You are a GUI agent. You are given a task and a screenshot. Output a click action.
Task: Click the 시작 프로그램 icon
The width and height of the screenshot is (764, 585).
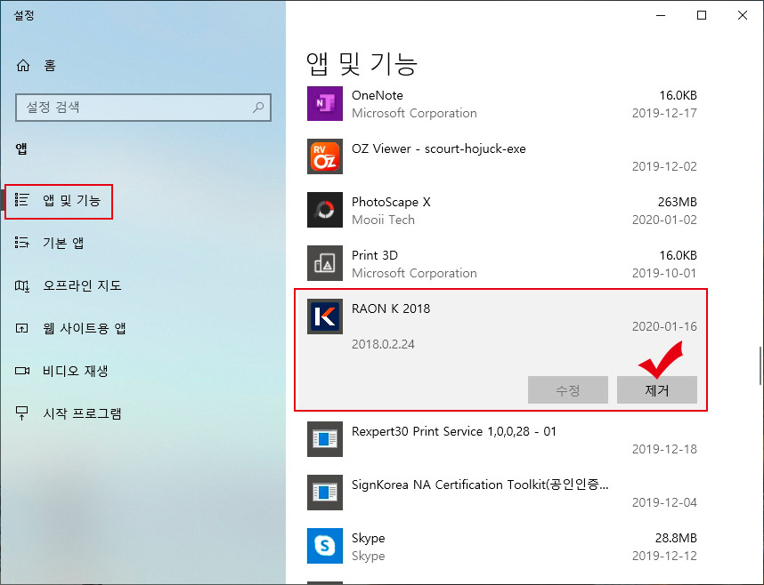(x=22, y=413)
